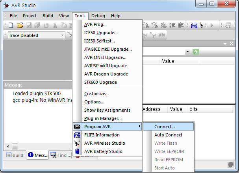The image size is (239, 173).
Task: Select AVR ONE! Upgrade... entry
Action: (x=107, y=57)
